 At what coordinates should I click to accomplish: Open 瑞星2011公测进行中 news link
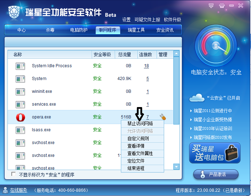coord(213,111)
